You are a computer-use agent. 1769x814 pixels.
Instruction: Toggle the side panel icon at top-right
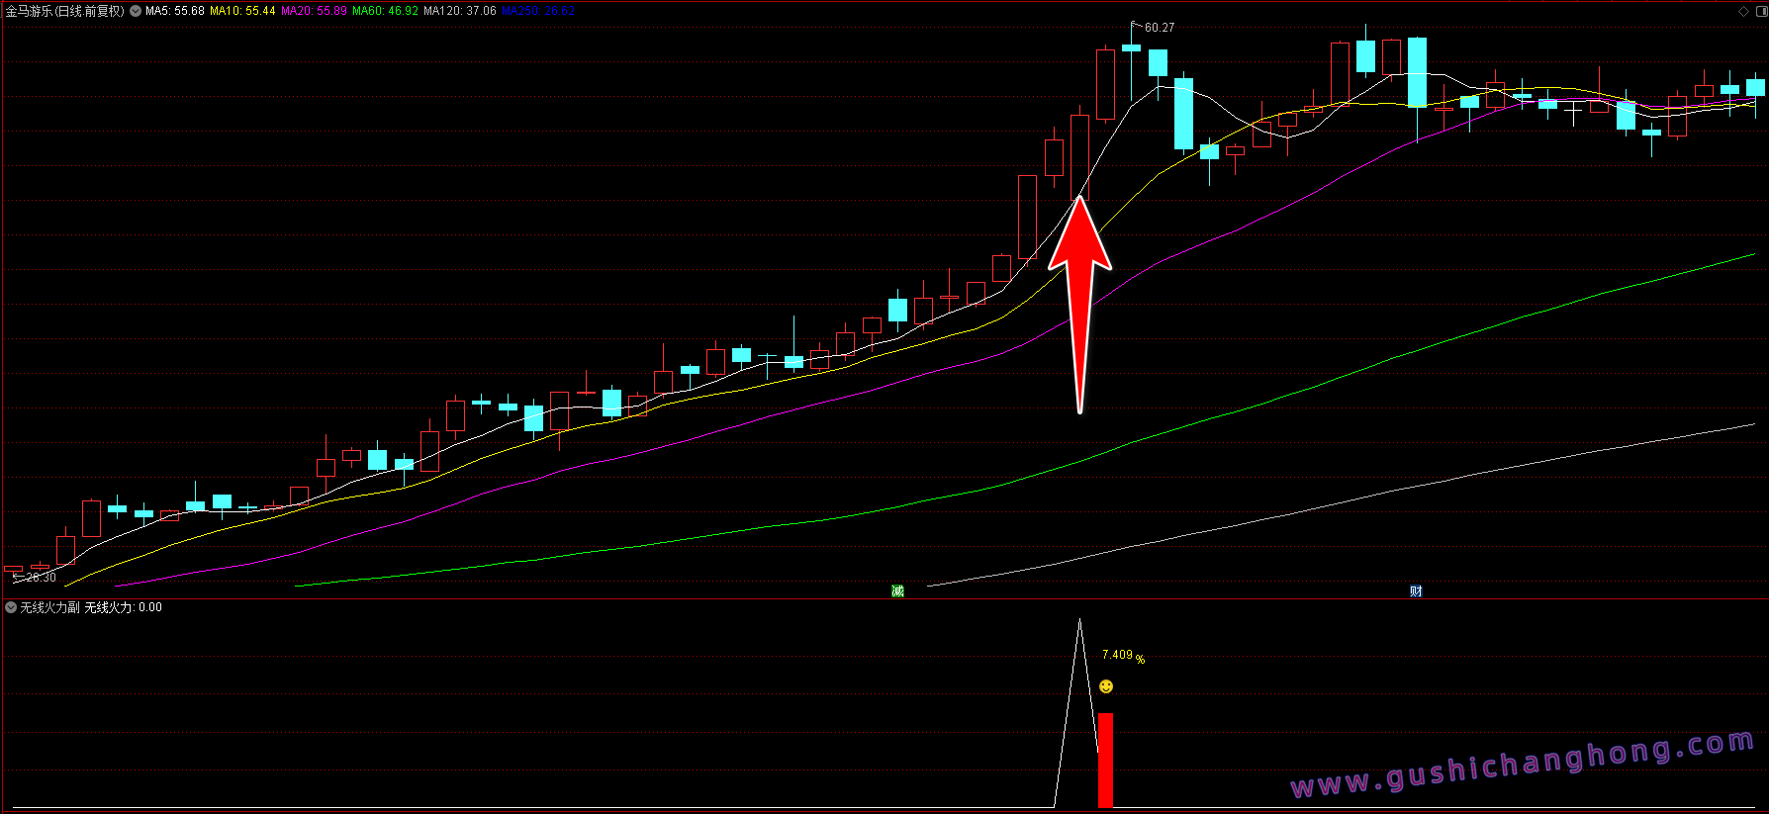coord(1758,11)
